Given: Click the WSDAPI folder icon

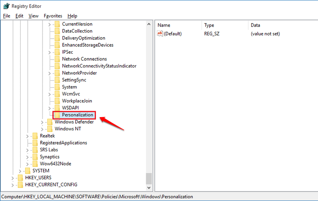Looking at the screenshot, I should pos(57,108).
